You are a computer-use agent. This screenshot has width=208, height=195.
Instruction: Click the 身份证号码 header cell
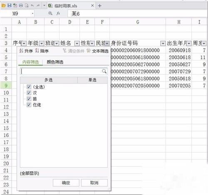tap(138, 43)
